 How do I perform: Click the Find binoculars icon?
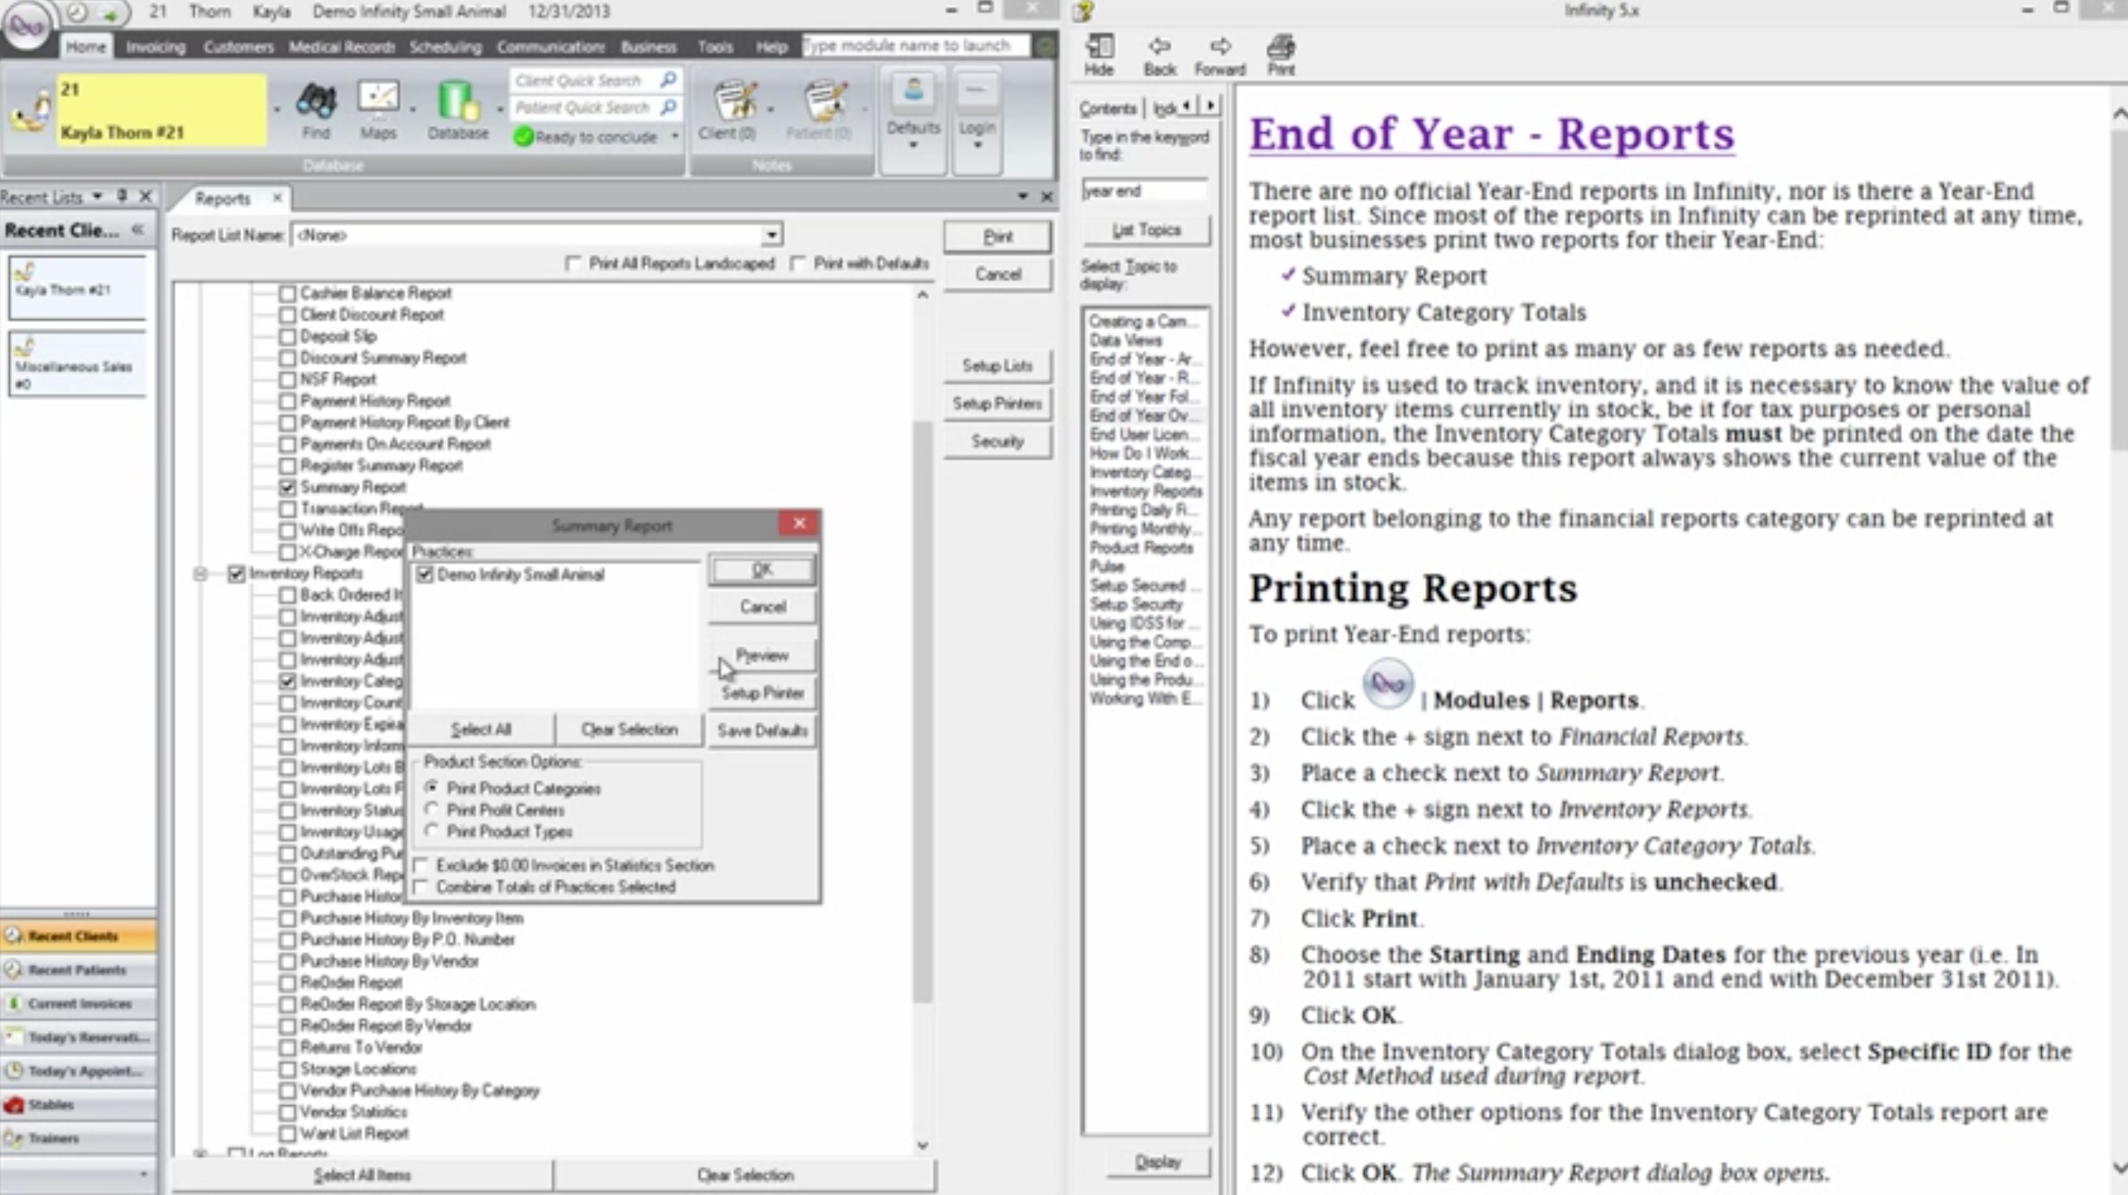(316, 102)
